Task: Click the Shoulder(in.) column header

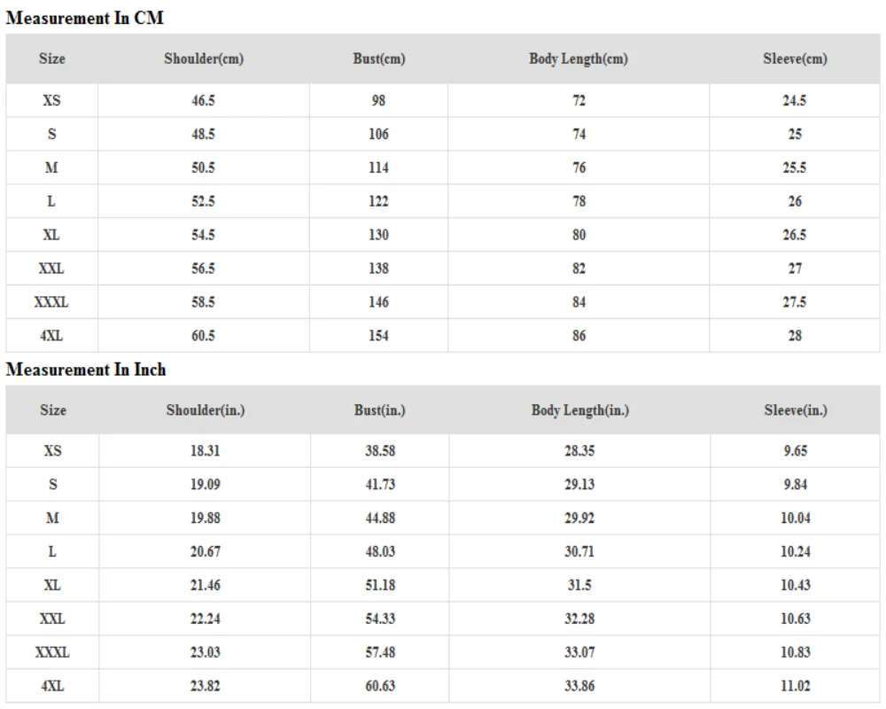Action: pyautogui.click(x=205, y=410)
